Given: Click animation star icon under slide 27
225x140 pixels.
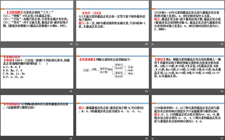Looking at the screenshot, I should click(153, 138).
